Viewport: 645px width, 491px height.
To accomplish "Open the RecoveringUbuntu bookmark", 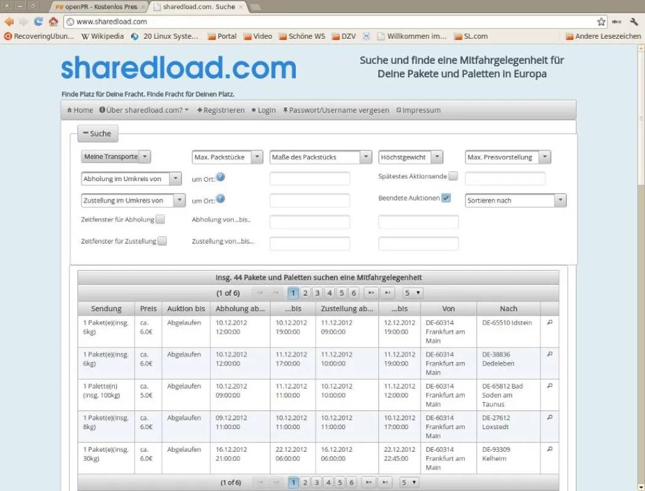I will (x=39, y=36).
